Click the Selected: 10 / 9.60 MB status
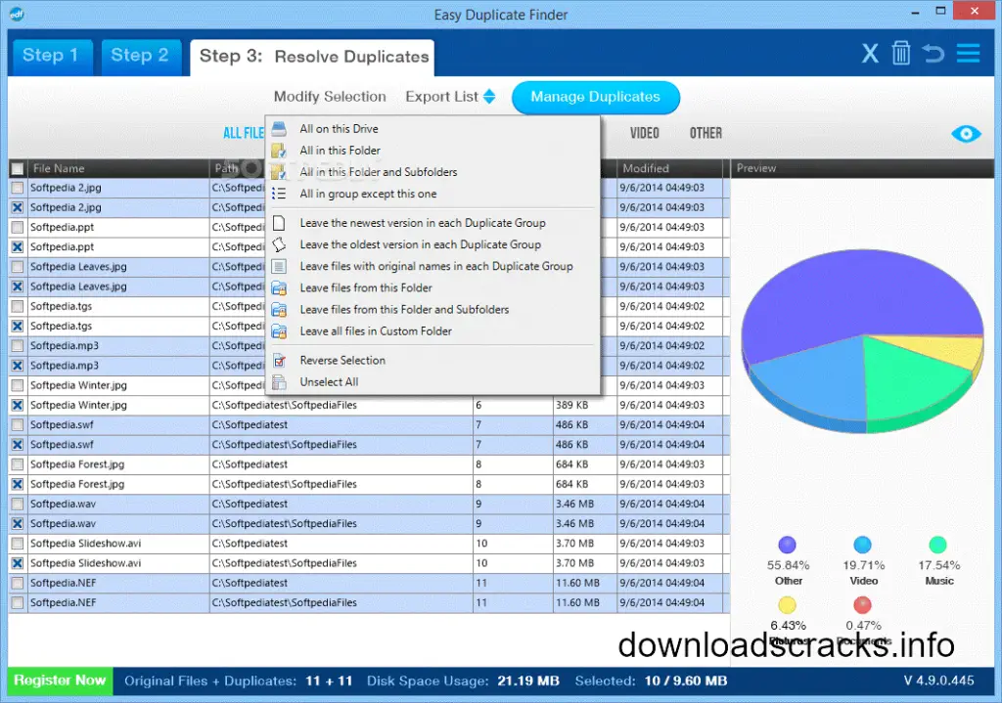The image size is (1002, 703). tap(651, 681)
